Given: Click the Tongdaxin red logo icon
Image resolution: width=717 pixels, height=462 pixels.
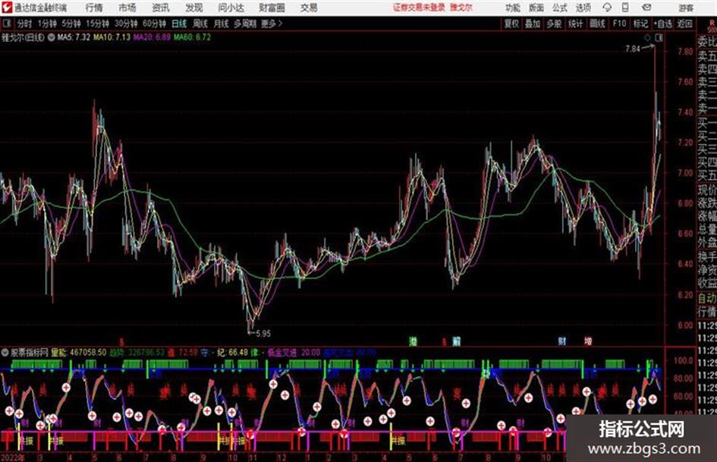Looking at the screenshot, I should coord(7,8).
